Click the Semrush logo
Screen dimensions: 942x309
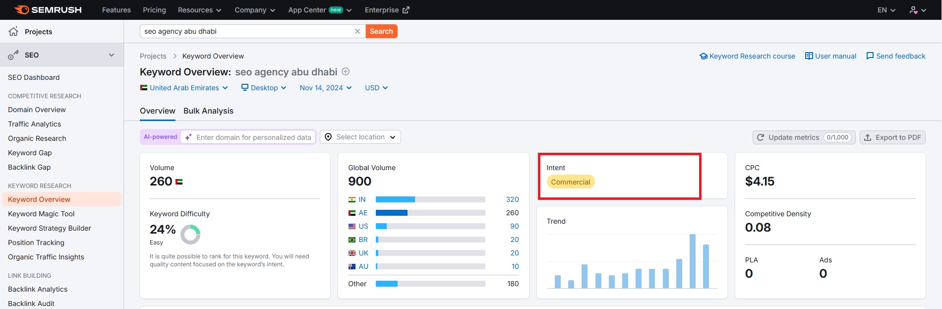[x=48, y=10]
